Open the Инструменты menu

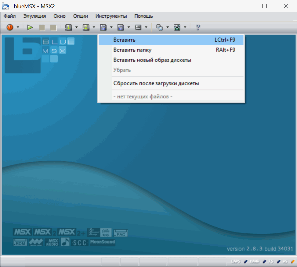tap(111, 16)
